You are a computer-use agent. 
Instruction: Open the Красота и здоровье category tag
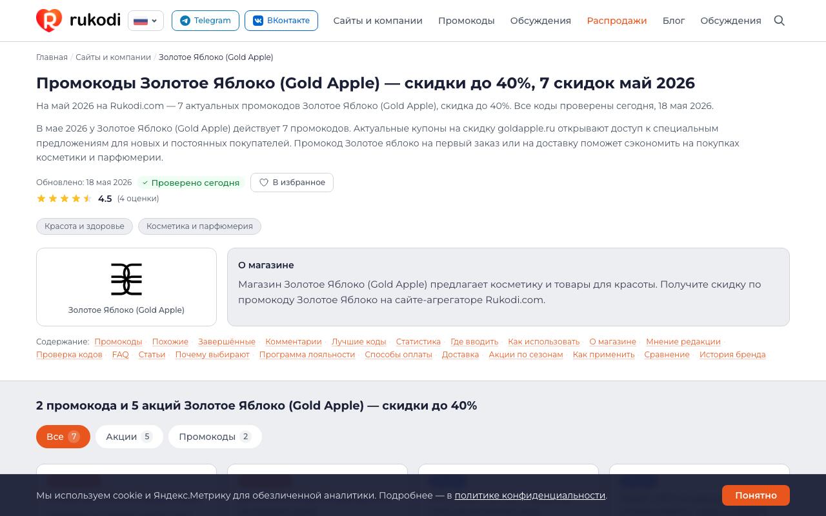pyautogui.click(x=85, y=226)
